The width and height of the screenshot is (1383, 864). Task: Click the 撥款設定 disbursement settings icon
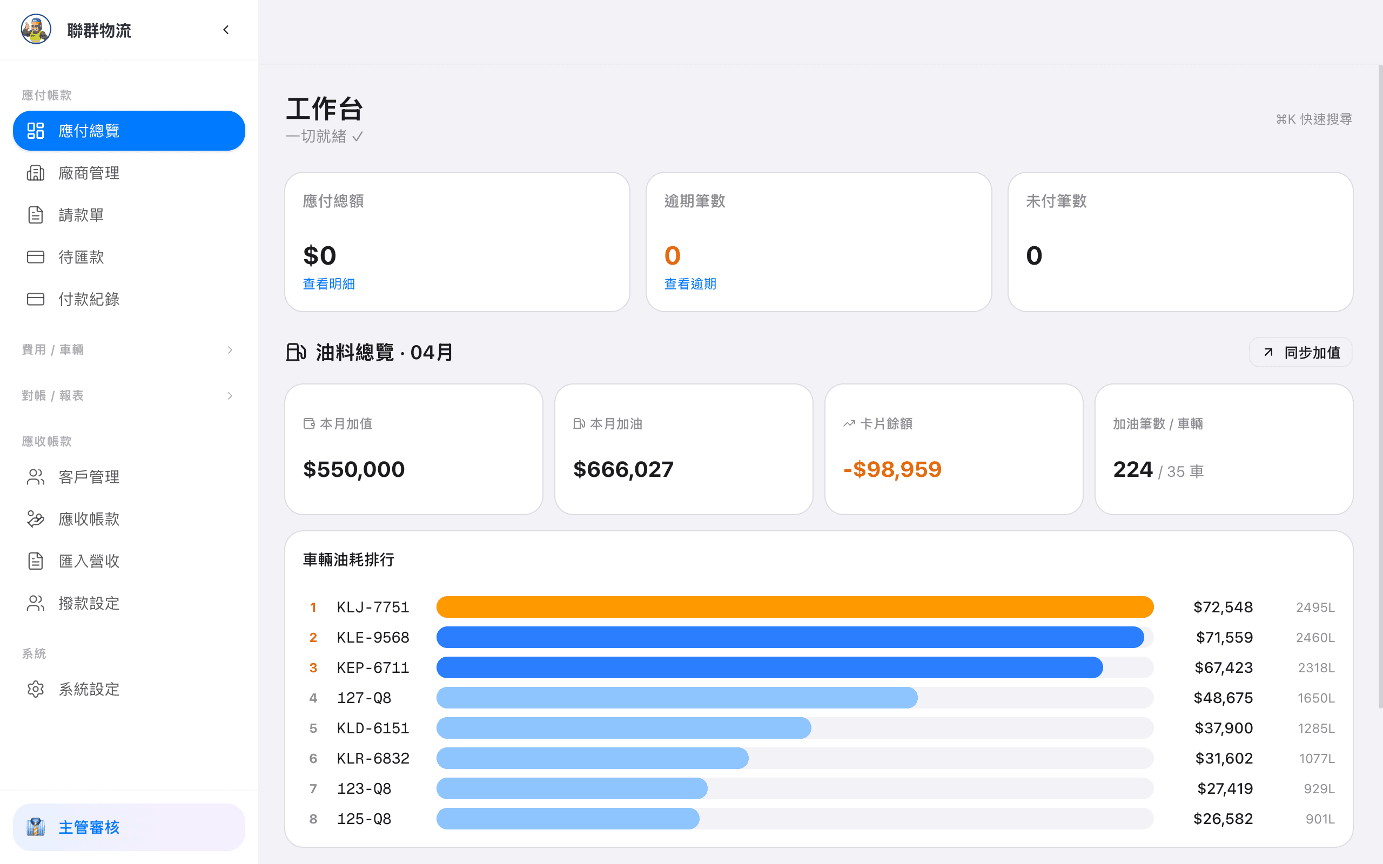click(x=36, y=602)
